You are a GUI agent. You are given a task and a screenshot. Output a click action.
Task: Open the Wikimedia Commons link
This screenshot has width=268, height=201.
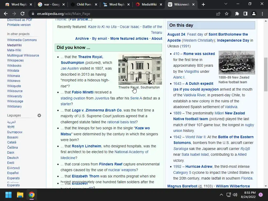[x=22, y=40]
